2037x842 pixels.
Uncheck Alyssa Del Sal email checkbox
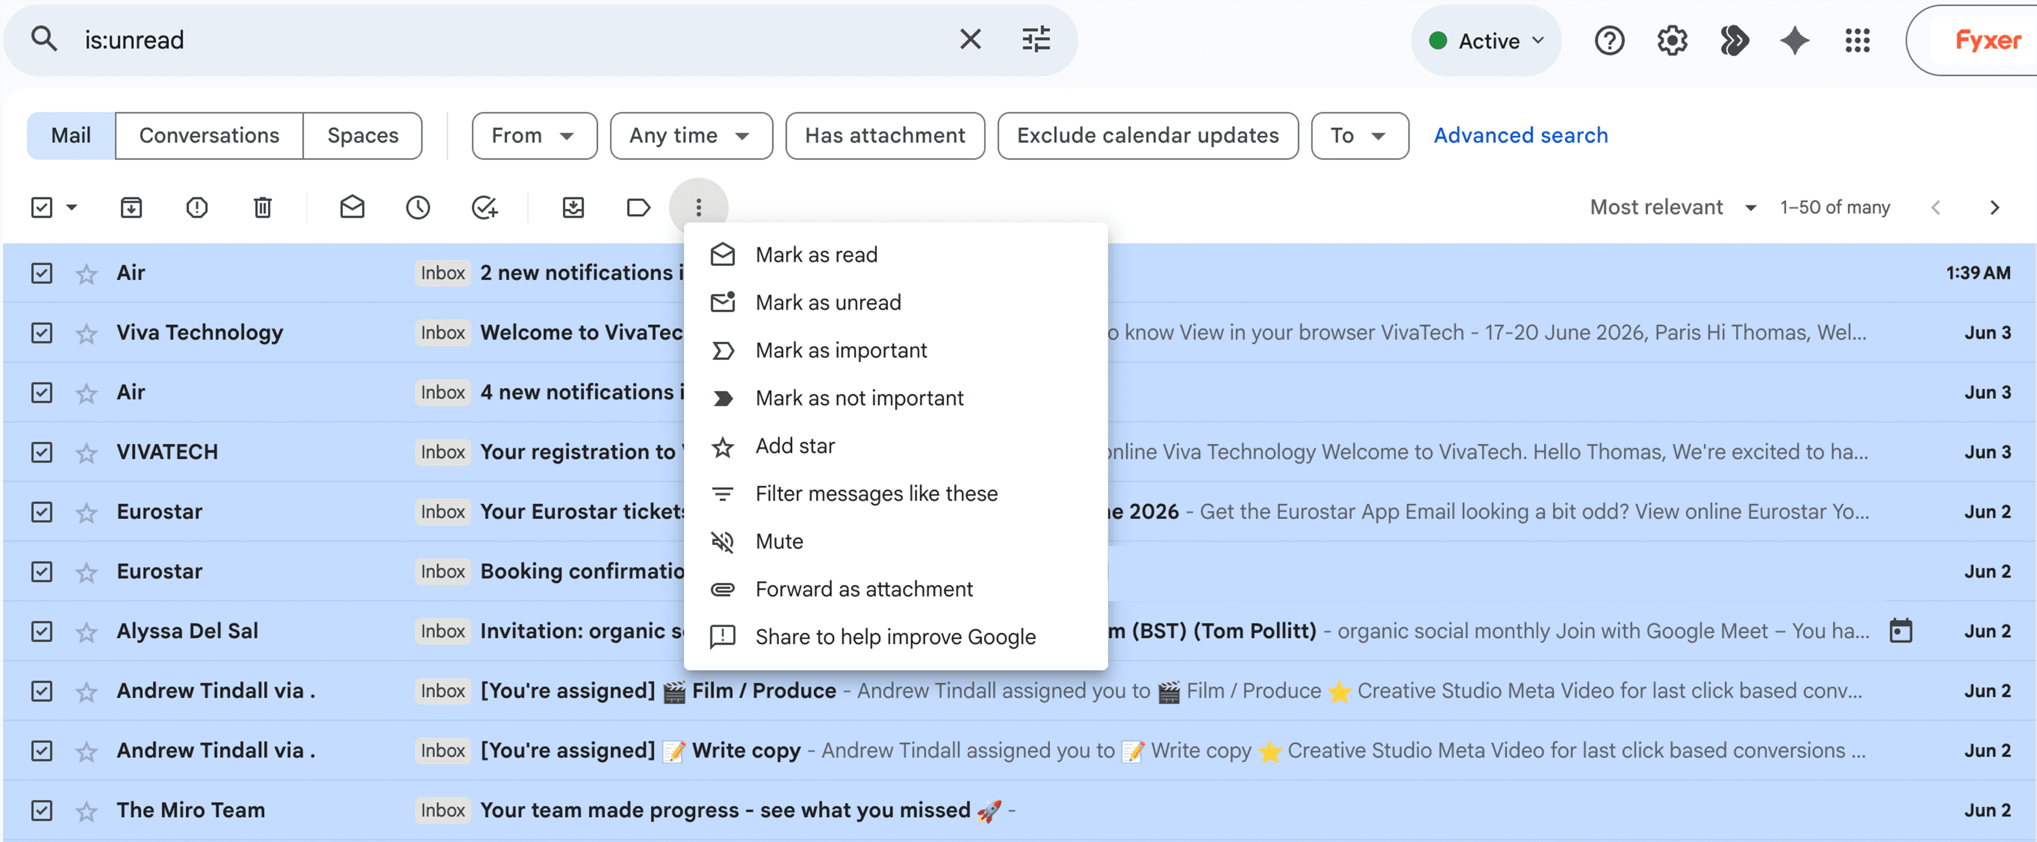tap(41, 631)
